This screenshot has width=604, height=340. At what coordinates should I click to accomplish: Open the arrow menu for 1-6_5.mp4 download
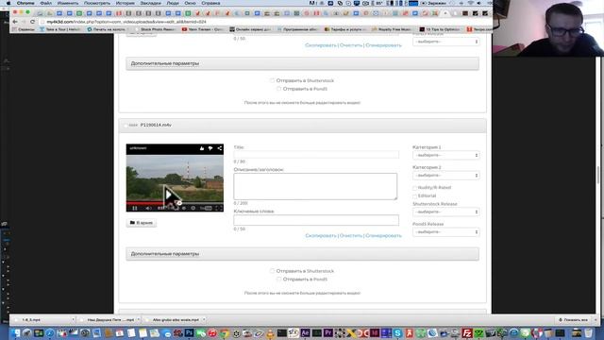point(73,319)
